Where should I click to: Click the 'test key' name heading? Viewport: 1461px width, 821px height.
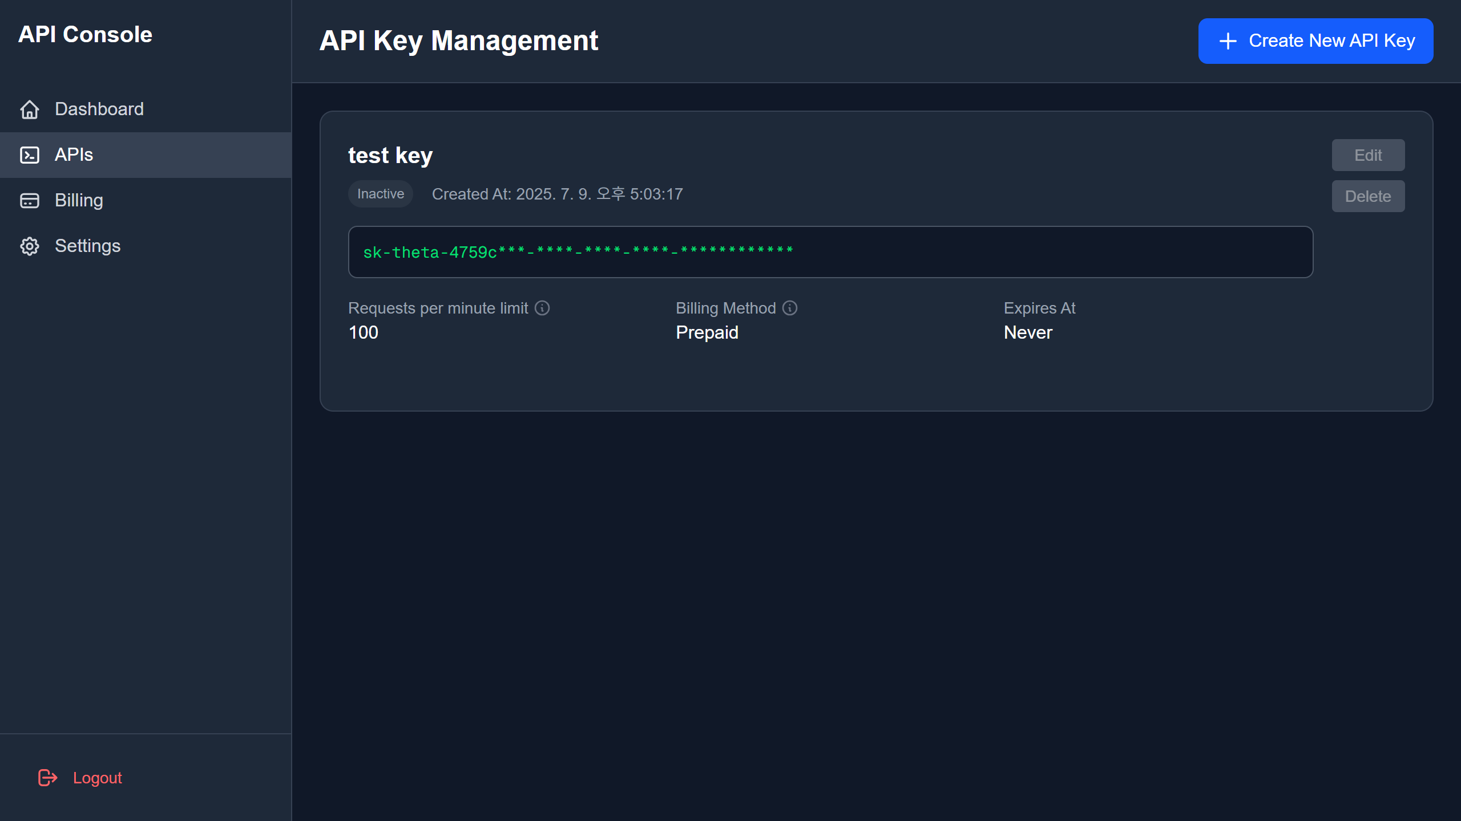(390, 155)
